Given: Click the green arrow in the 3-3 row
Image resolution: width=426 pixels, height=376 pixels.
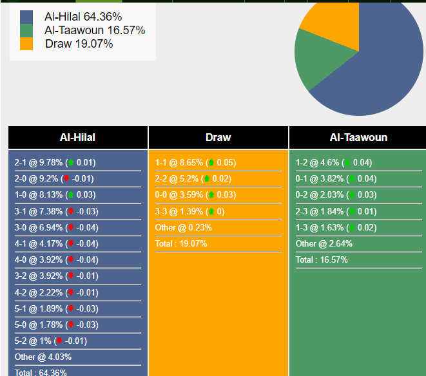Looking at the screenshot, I should [211, 212].
